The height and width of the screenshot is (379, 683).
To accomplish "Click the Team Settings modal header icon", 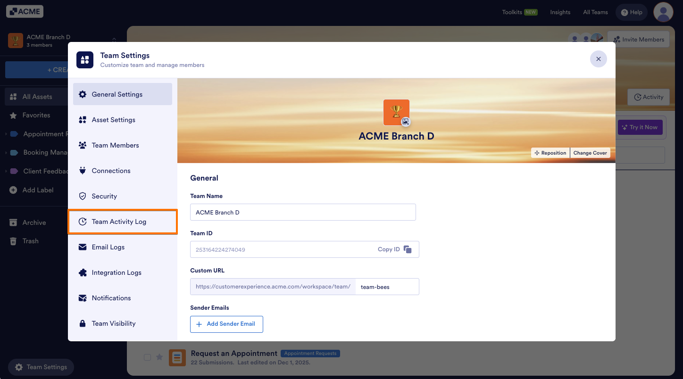I will (x=85, y=60).
